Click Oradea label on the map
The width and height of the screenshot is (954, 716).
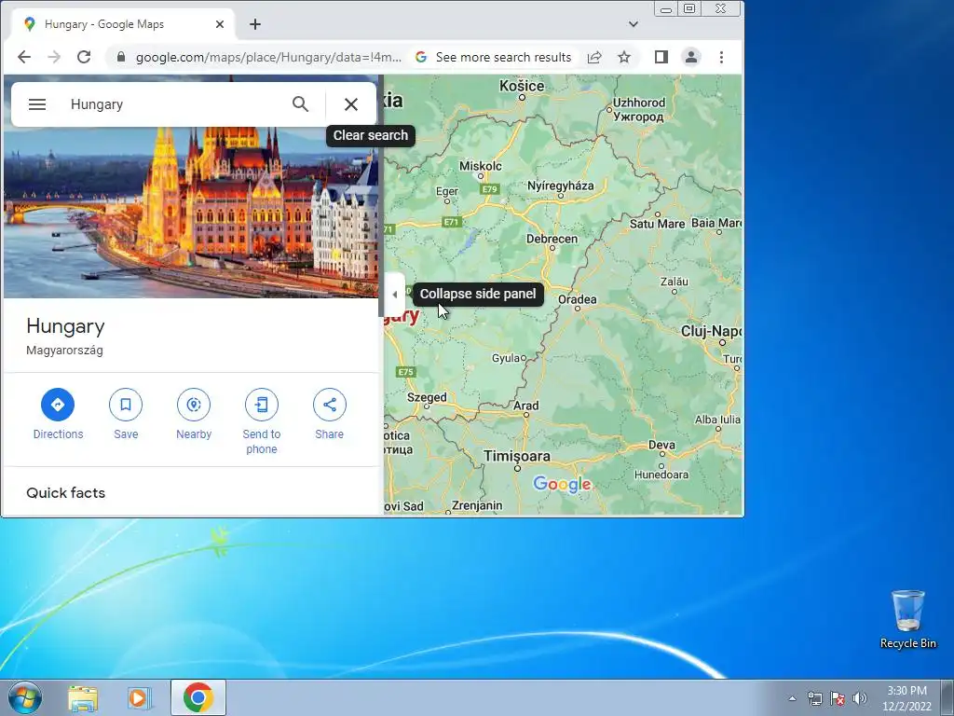point(578,299)
